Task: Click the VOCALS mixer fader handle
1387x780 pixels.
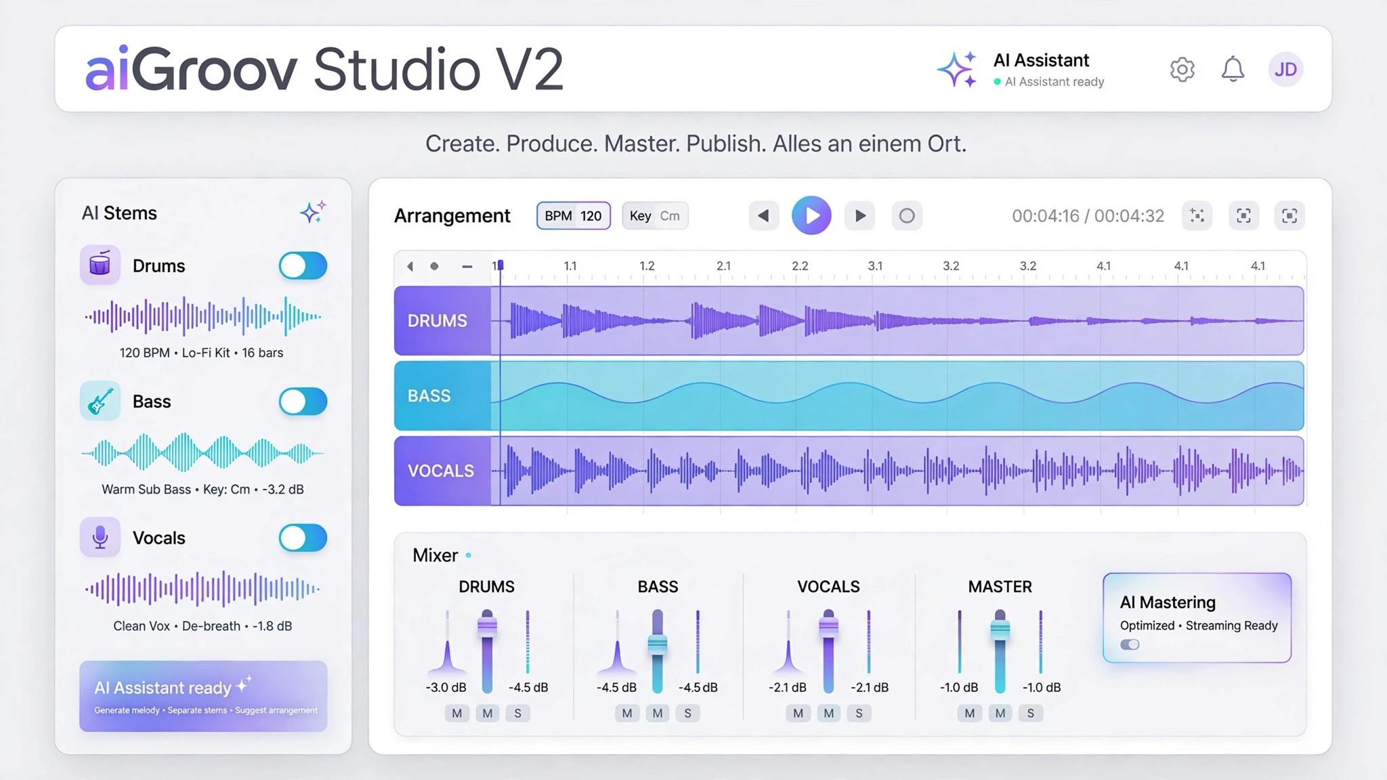Action: pos(828,627)
